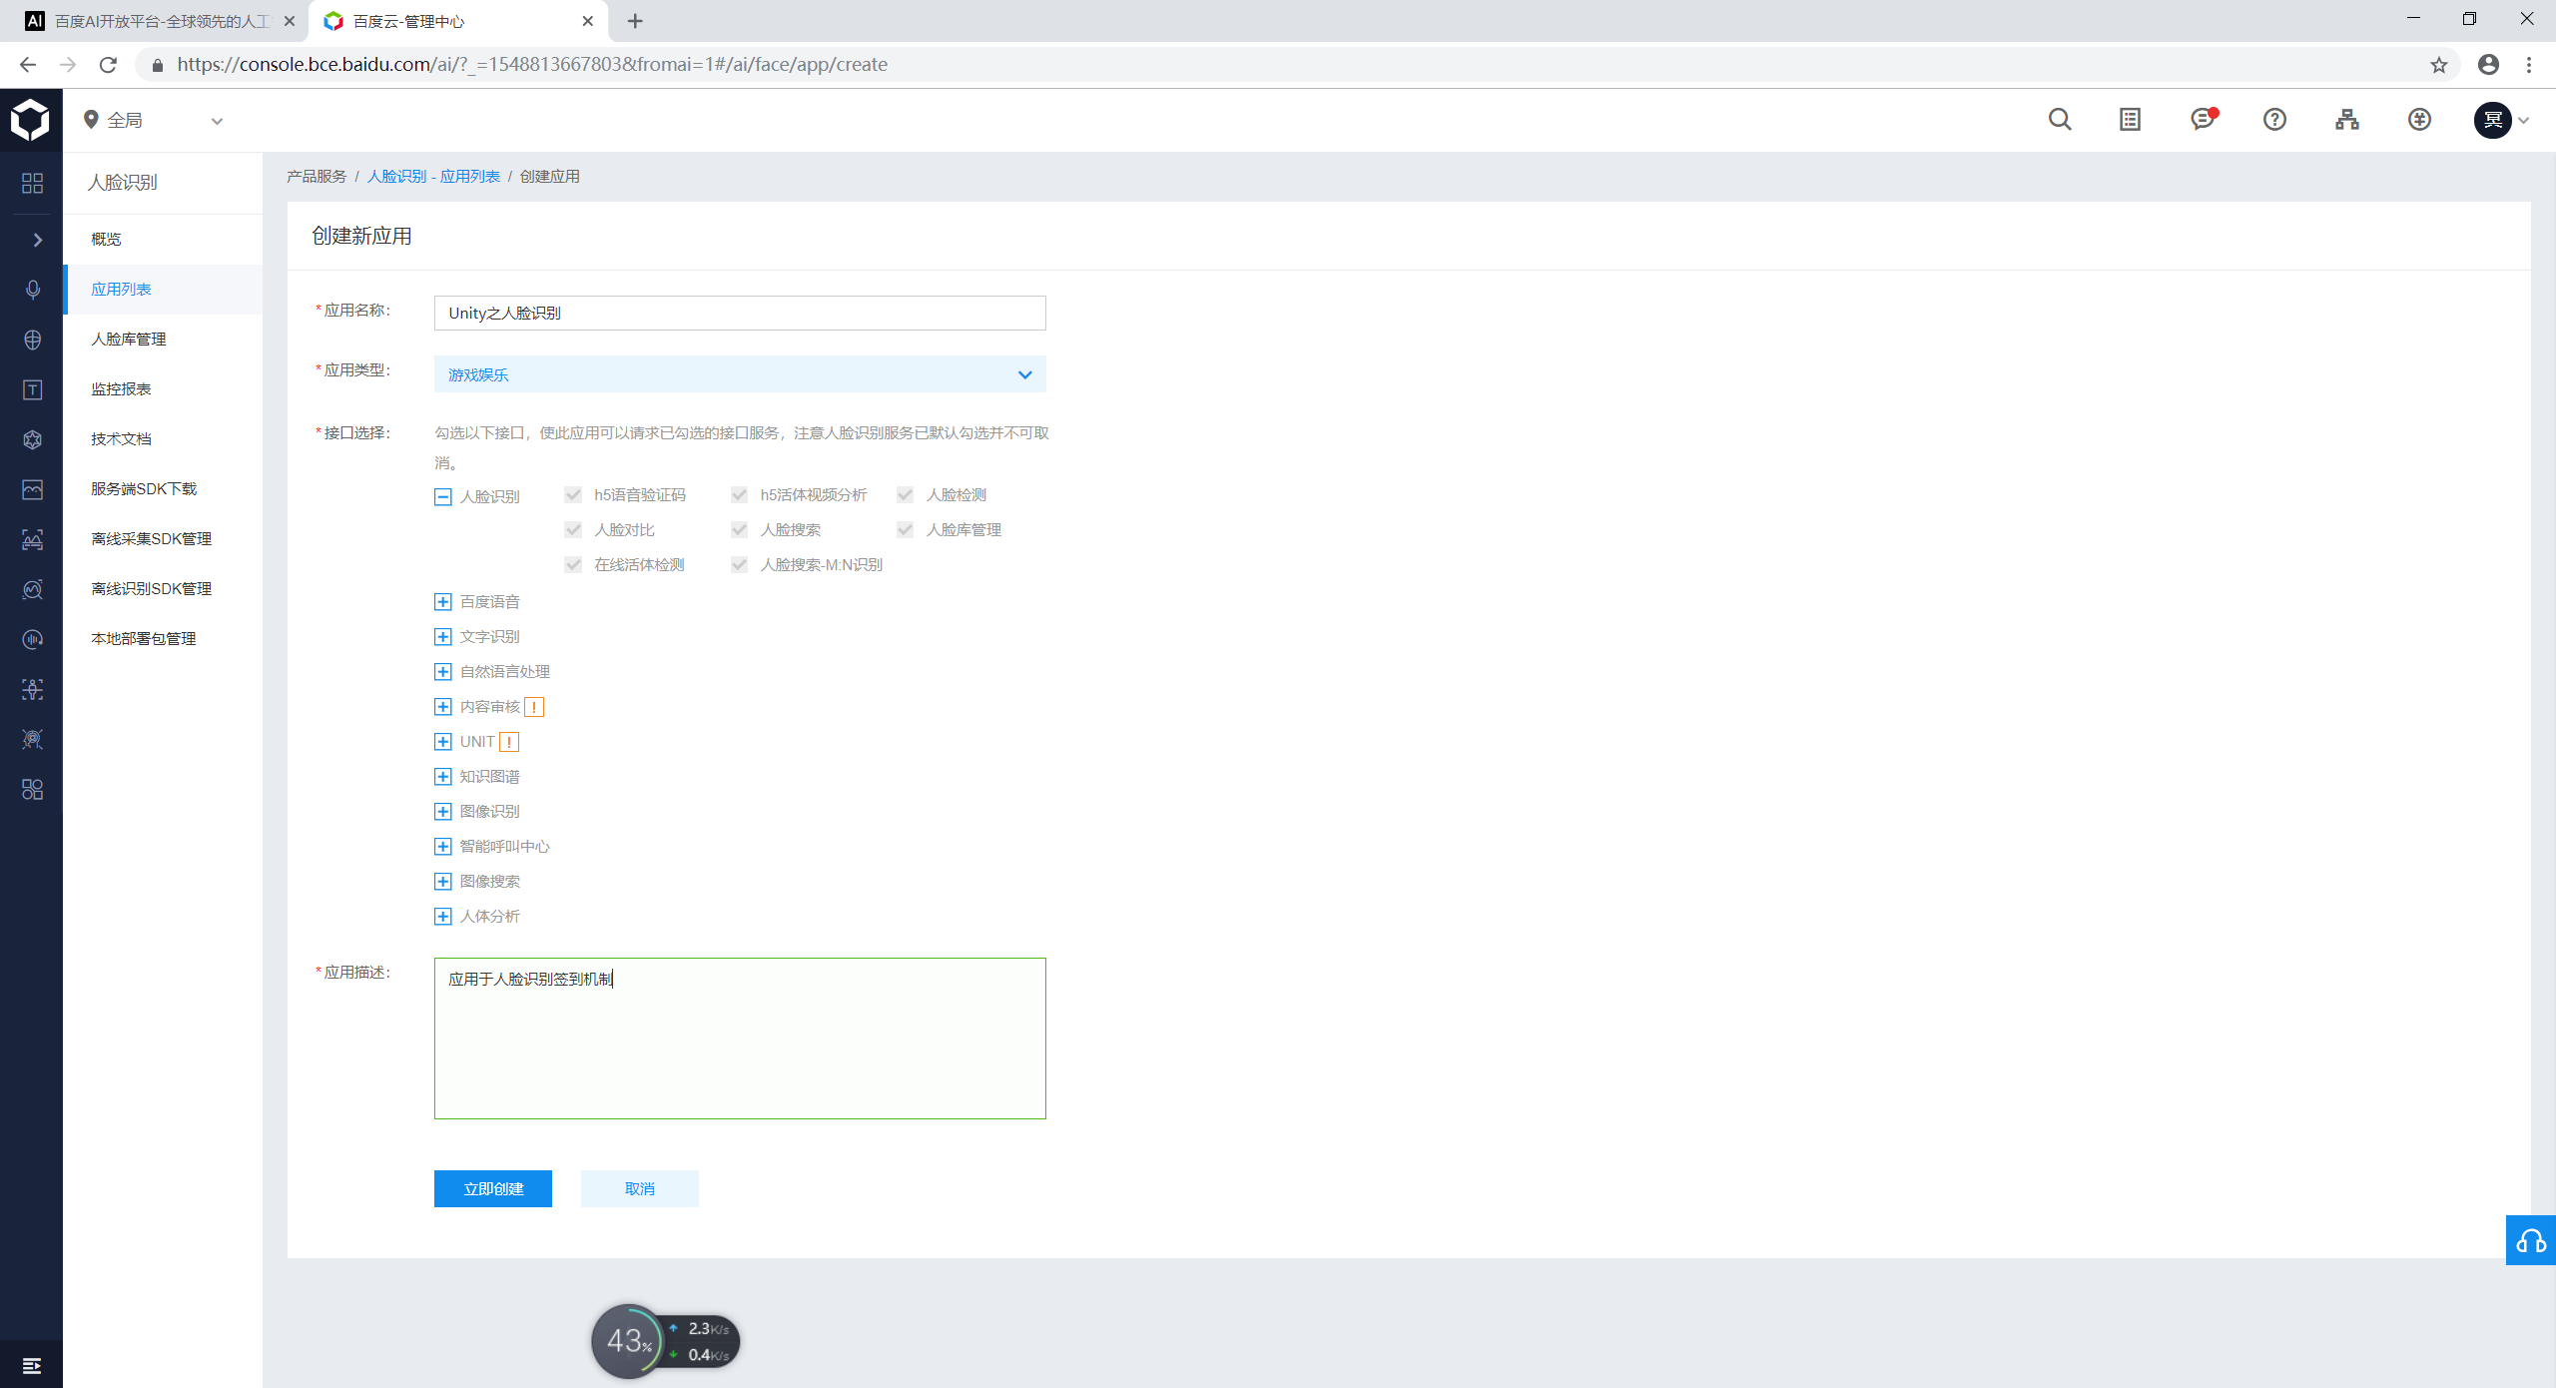
Task: Click the search magnifier icon in header
Action: pos(2059,120)
